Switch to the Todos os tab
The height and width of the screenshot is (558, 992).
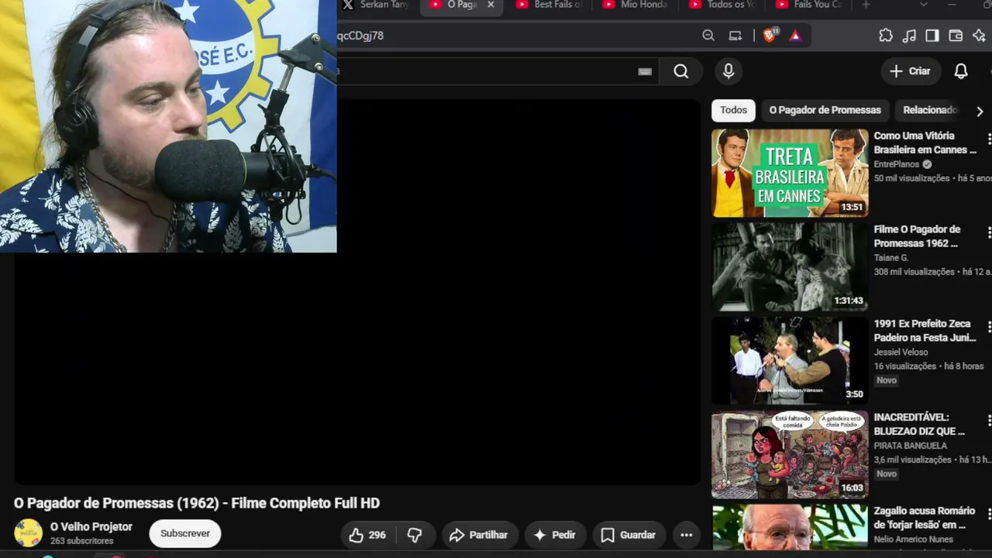point(721,5)
